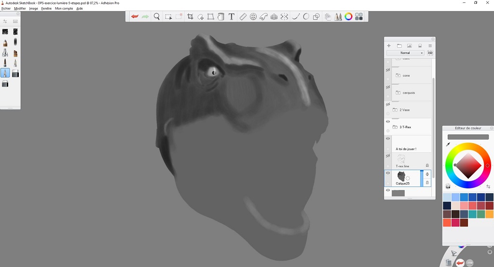Hide the 3 T-Rex layer group

click(388, 122)
